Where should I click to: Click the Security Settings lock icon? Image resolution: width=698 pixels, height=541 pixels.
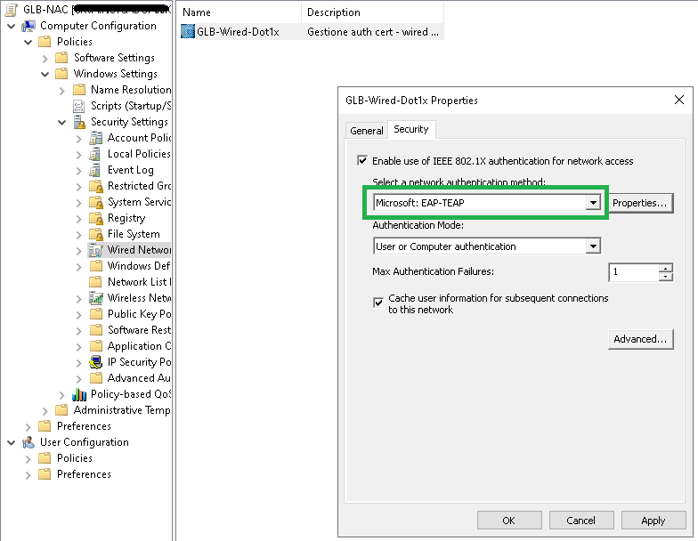[79, 122]
